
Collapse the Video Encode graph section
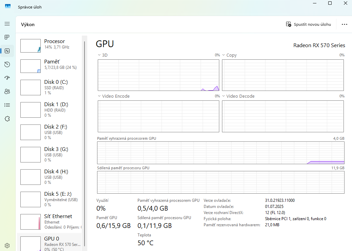[x=99, y=96]
